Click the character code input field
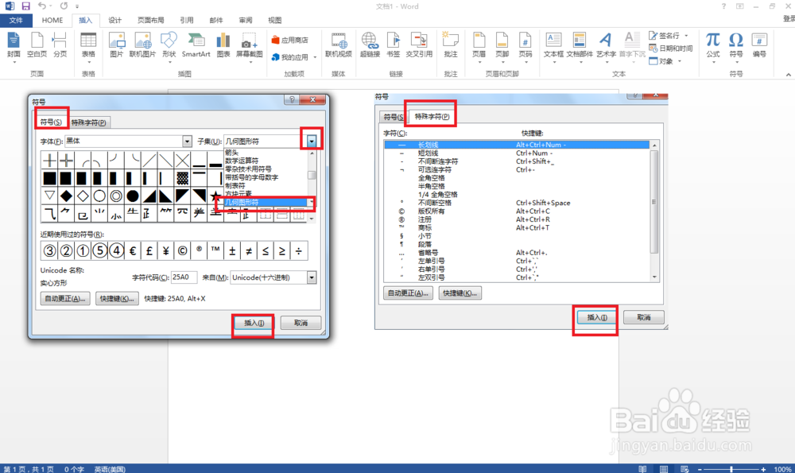Screen dimensions: 795x473 [x=184, y=277]
